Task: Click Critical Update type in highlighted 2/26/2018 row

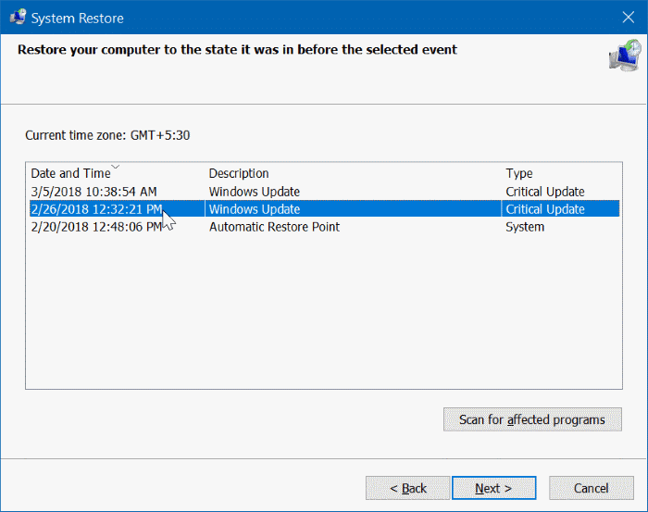Action: tap(545, 209)
